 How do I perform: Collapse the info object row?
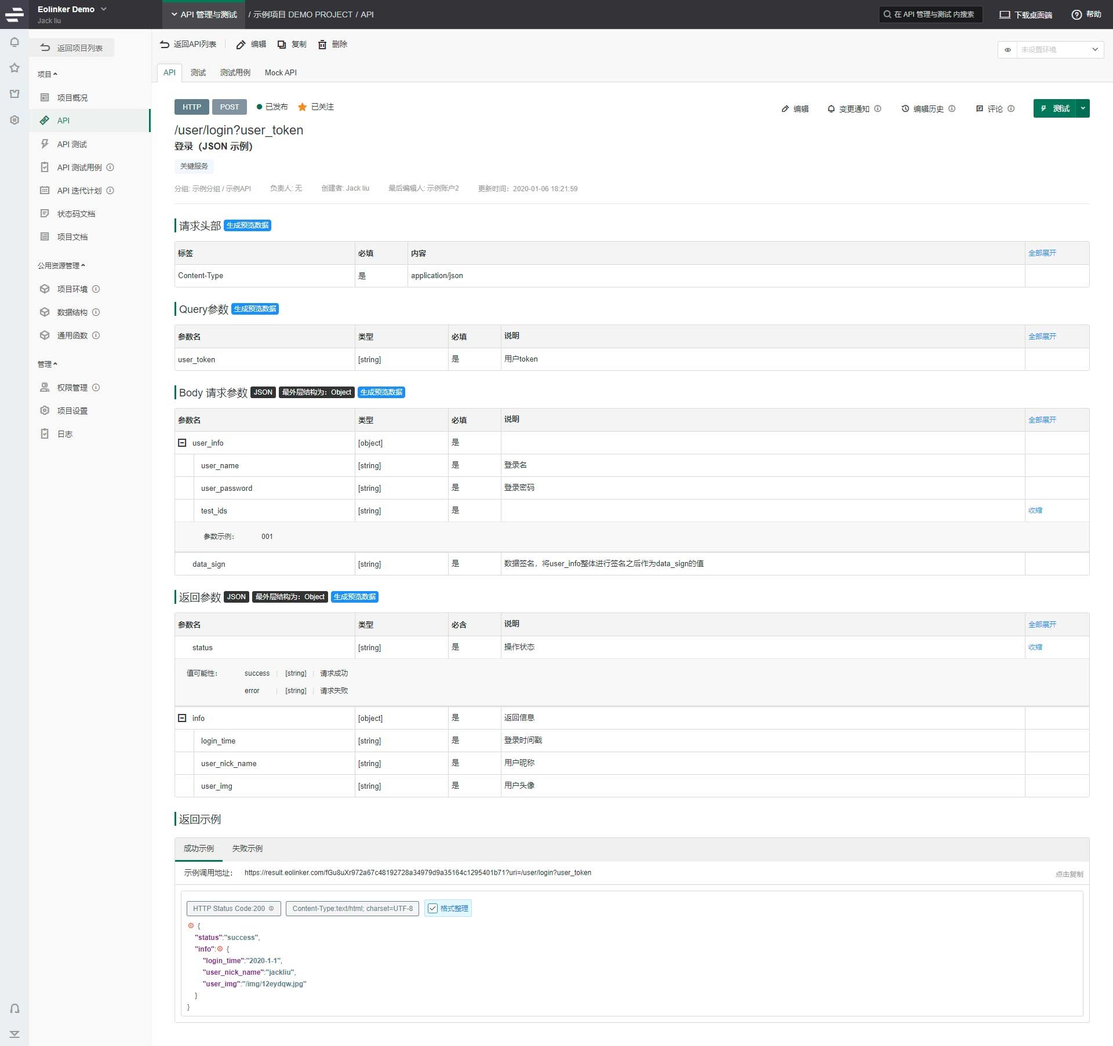click(x=182, y=718)
